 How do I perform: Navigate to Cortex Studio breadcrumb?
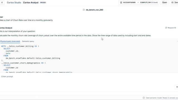(x=14, y=2)
